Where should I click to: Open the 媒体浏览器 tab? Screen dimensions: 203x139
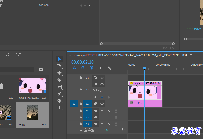13,55
